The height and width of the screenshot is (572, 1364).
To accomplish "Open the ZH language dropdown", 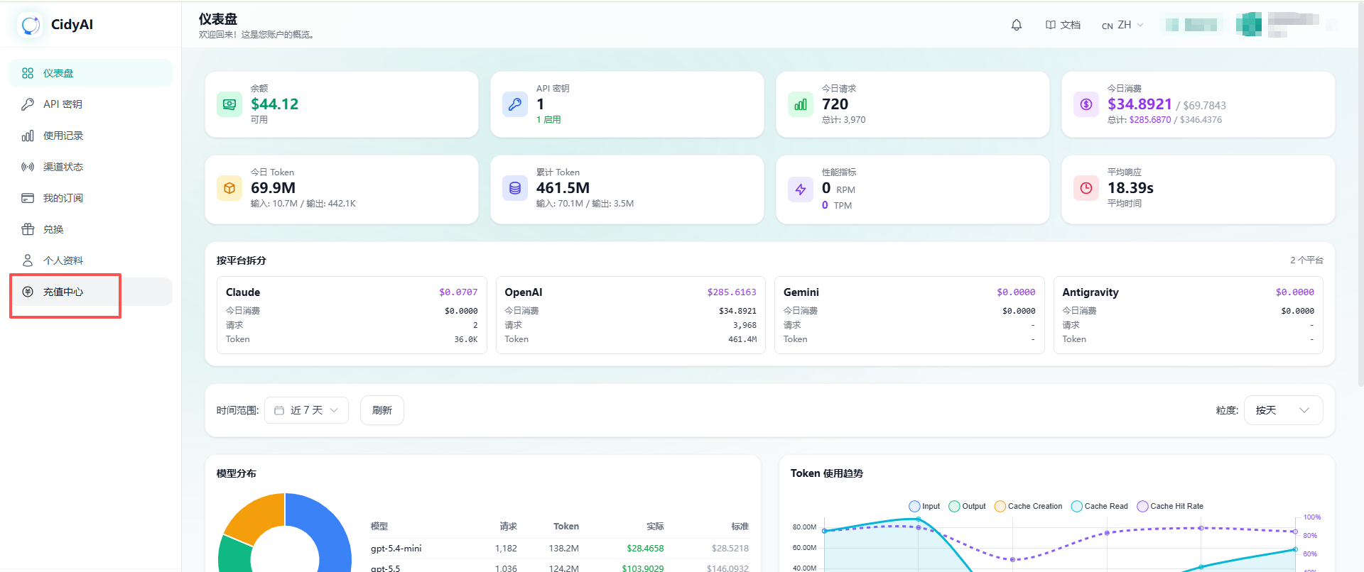I will point(1122,25).
